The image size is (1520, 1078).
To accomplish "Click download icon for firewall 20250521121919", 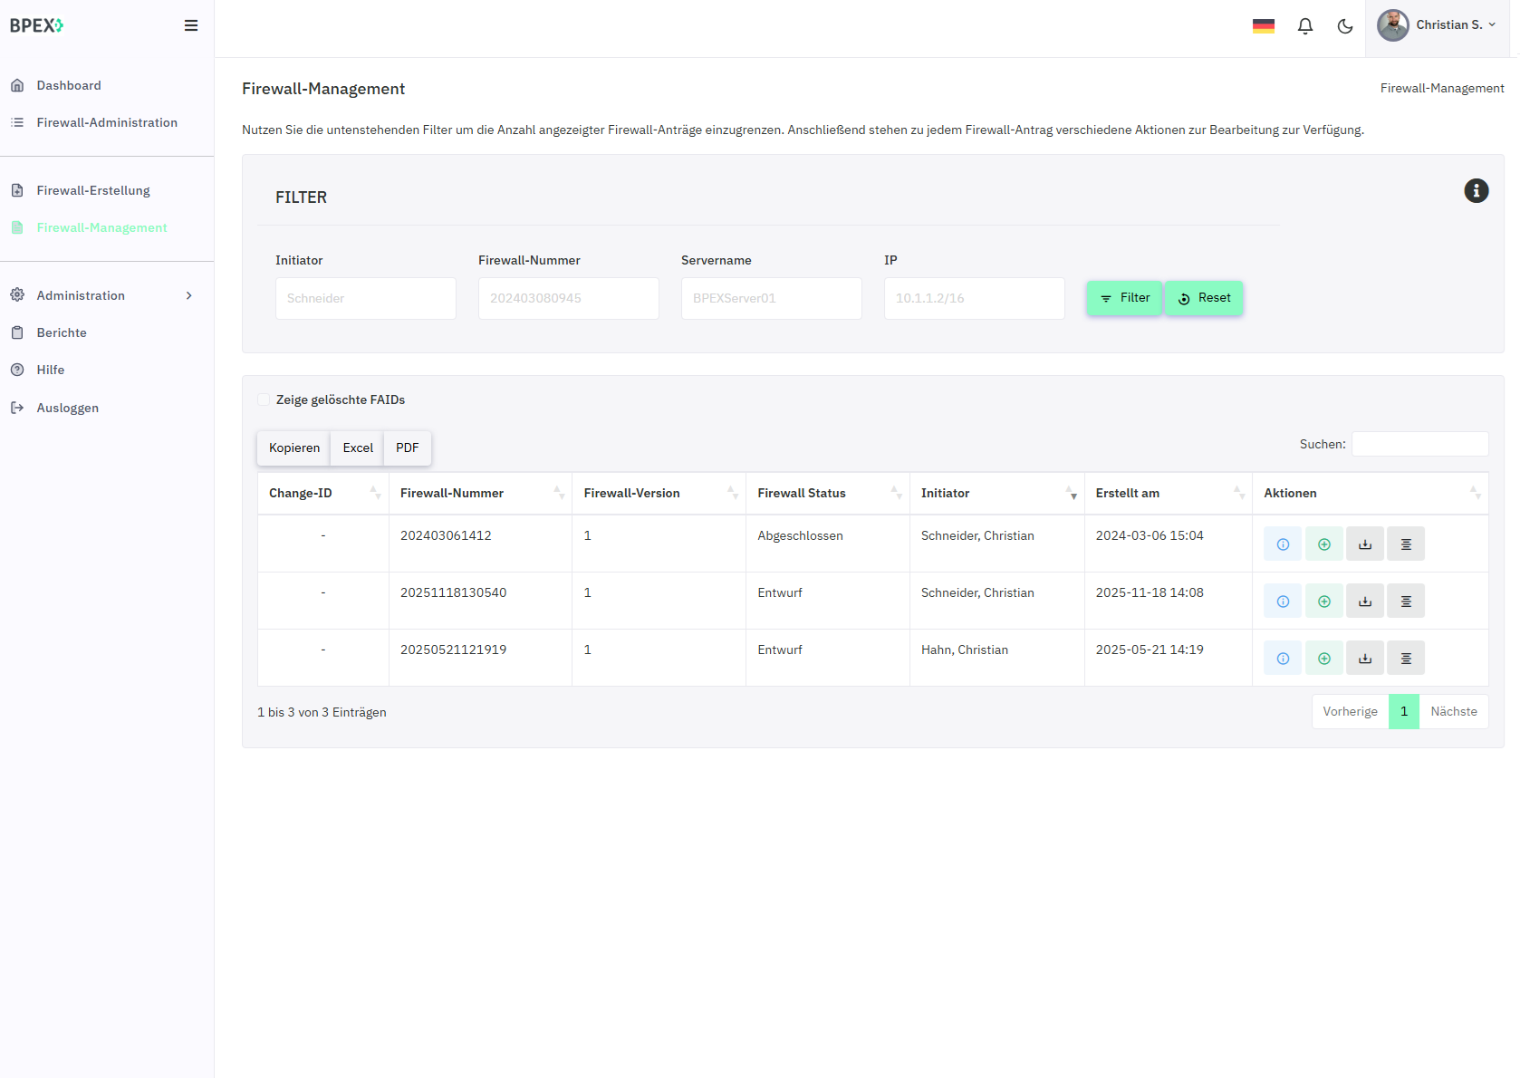I will point(1364,659).
